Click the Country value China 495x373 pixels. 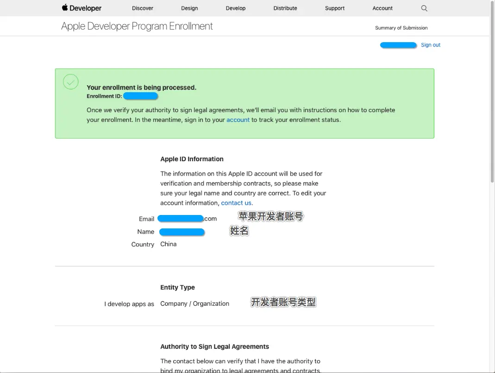coord(168,244)
